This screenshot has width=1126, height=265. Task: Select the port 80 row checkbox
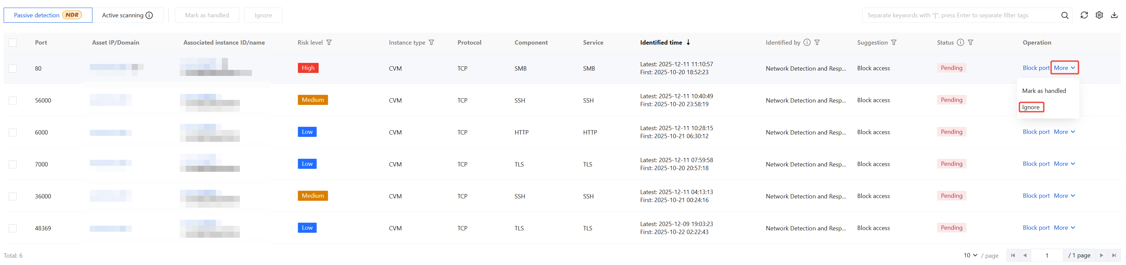click(x=13, y=69)
